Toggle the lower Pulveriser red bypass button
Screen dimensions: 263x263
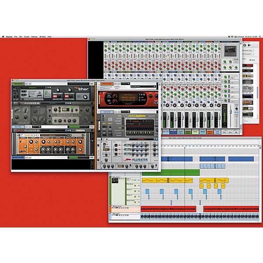pyautogui.click(x=19, y=131)
